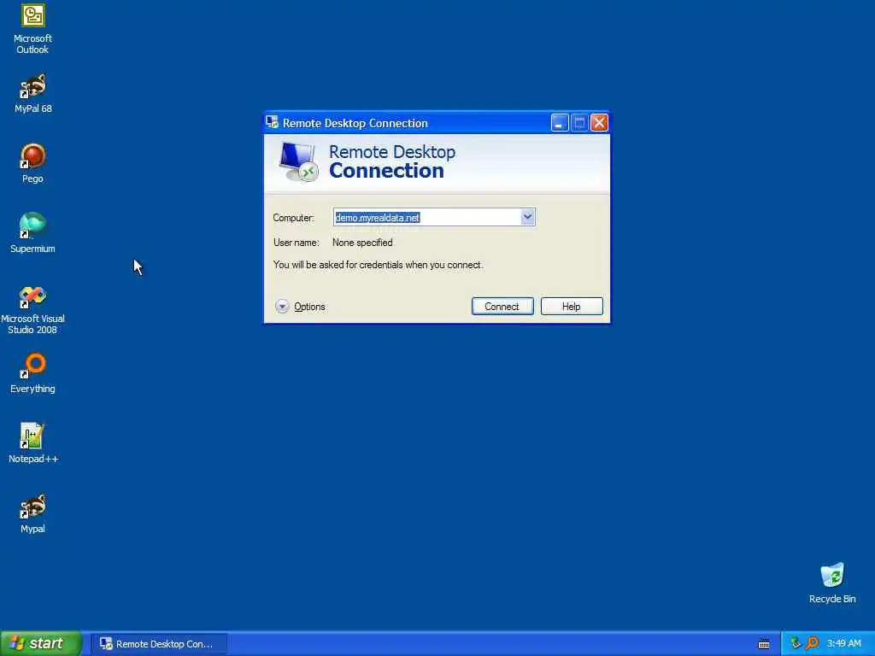This screenshot has height=656, width=875.
Task: Click the orange magnifier tray icon
Action: (x=812, y=643)
